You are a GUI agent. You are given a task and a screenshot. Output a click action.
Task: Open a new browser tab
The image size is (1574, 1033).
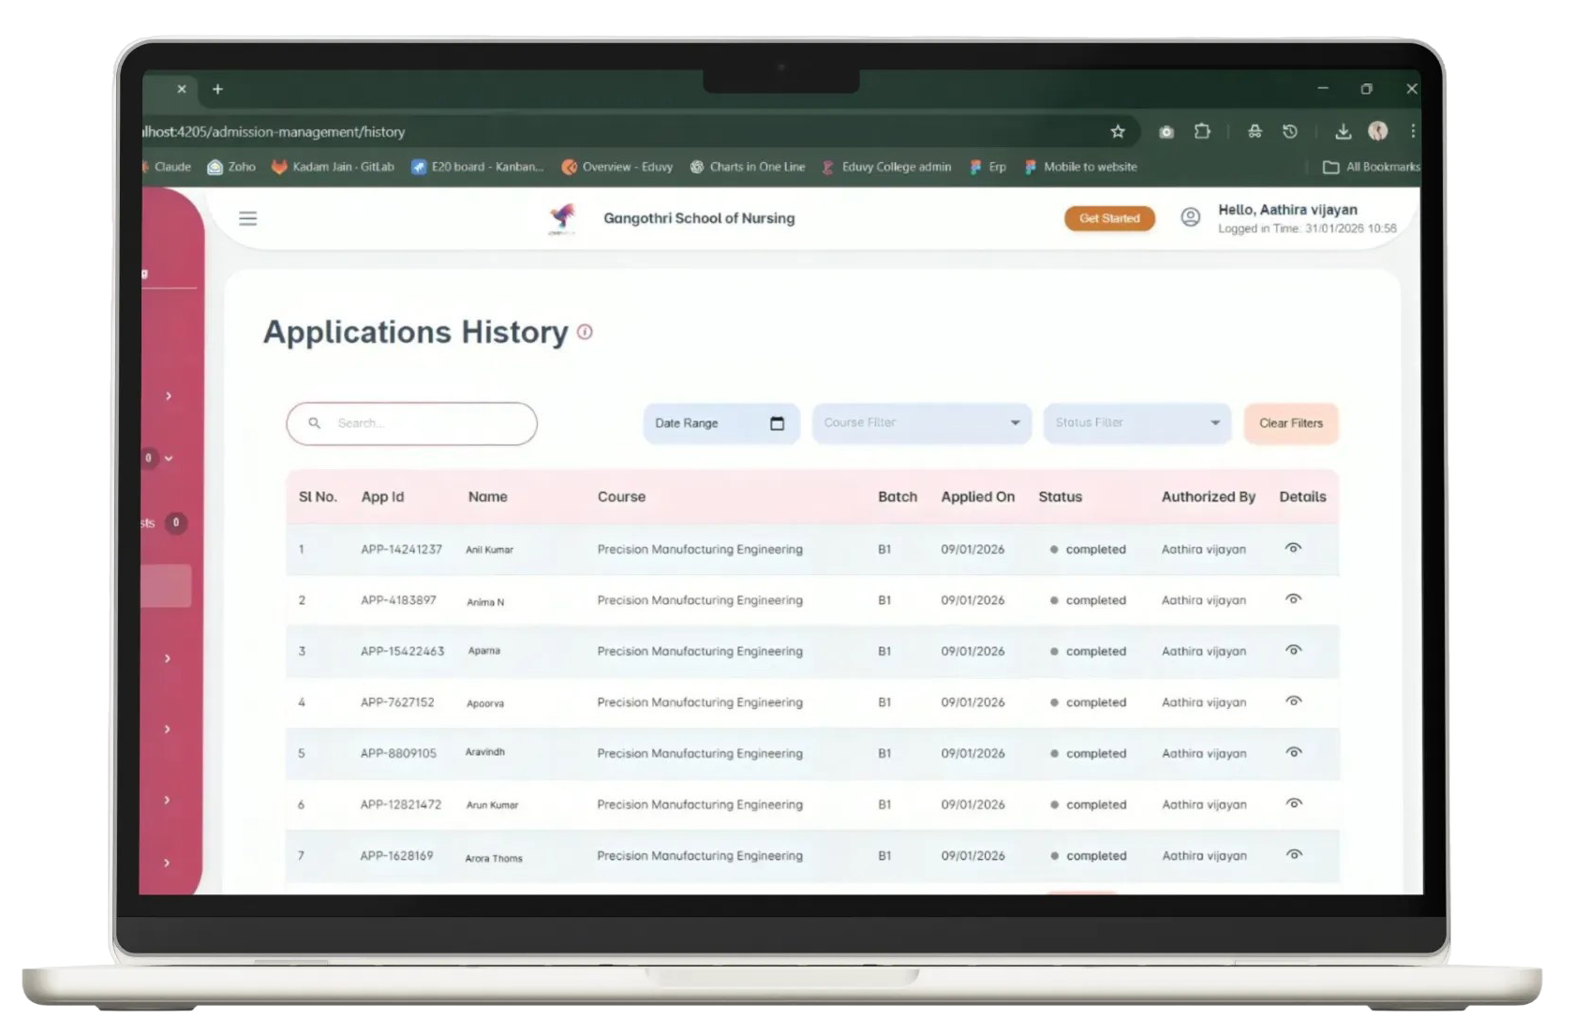point(217,89)
